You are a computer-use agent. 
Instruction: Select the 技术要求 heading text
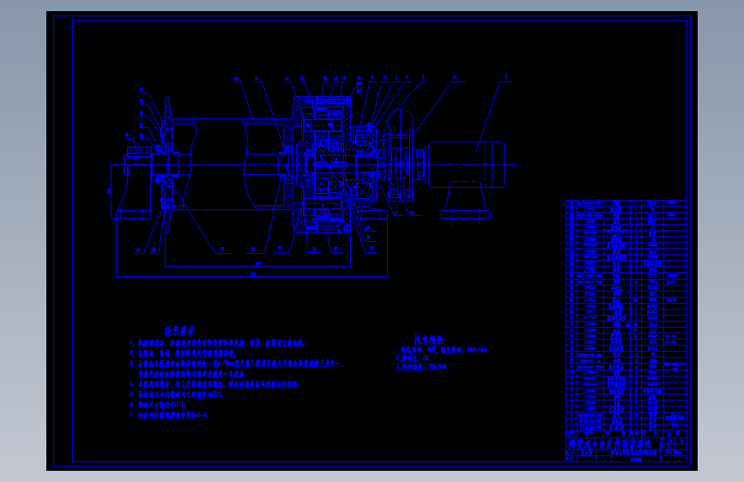click(178, 331)
